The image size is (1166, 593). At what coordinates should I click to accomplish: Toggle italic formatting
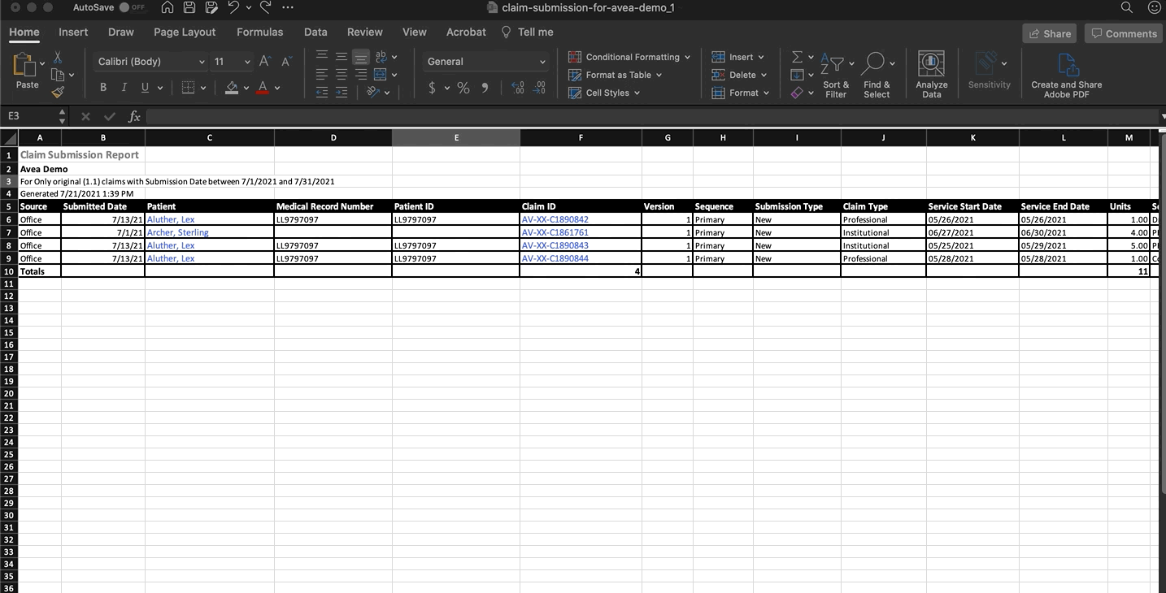(x=124, y=88)
